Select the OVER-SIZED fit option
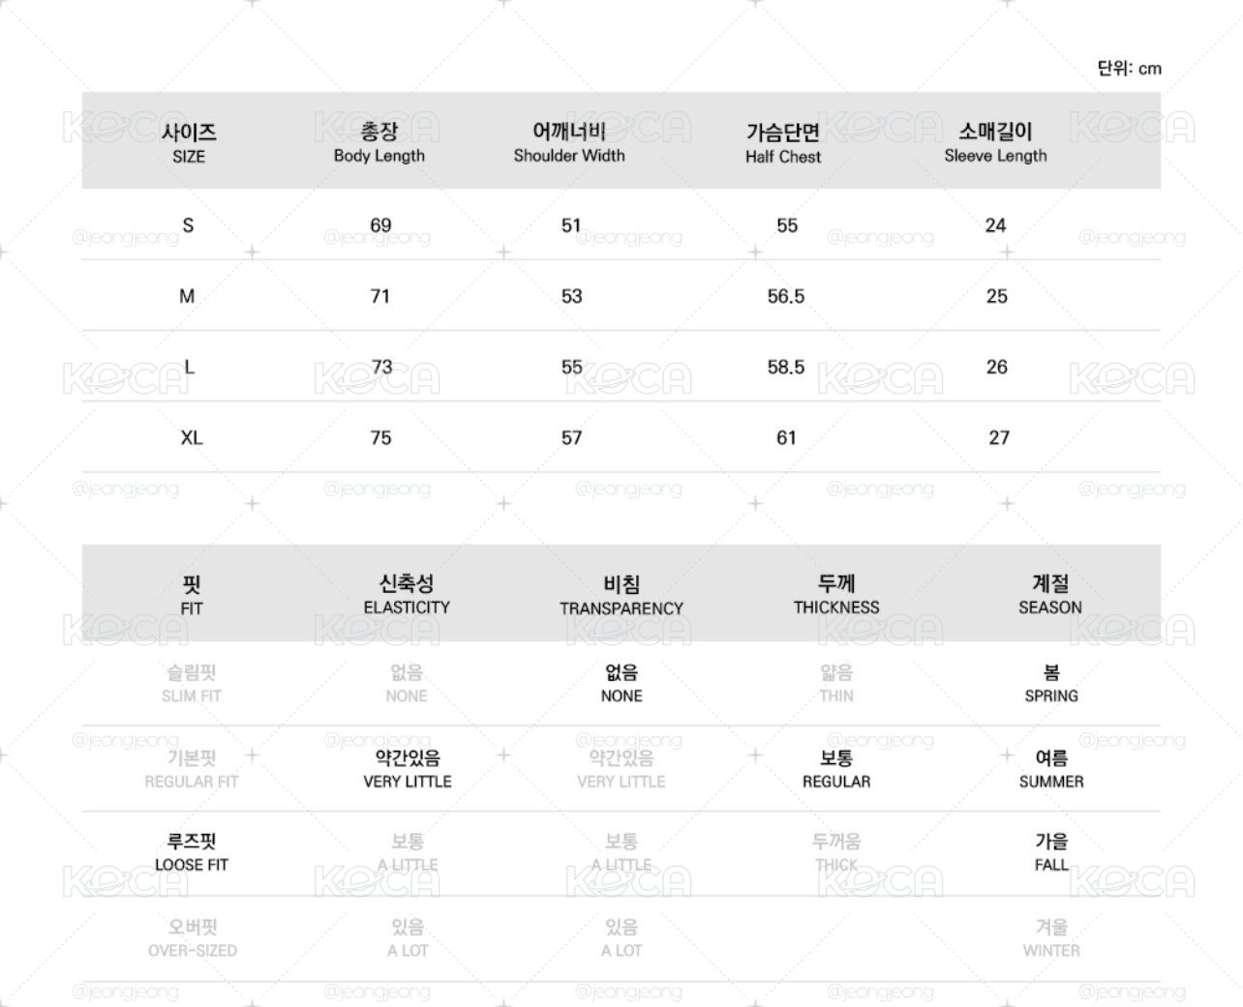1243x1007 pixels. click(192, 938)
